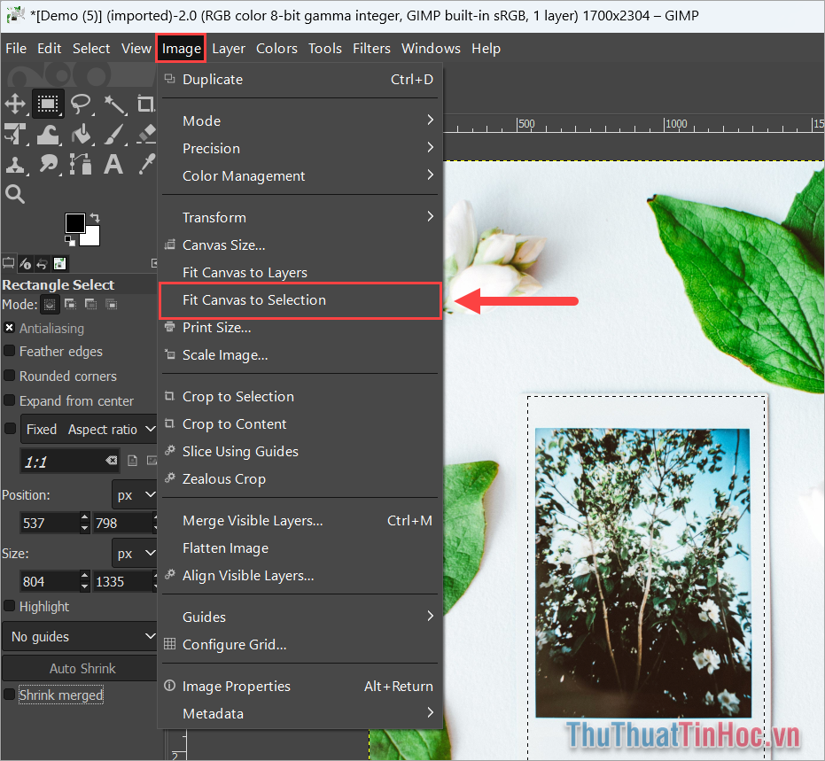Expand the Mode submenu
Screen dimensions: 825x761
coord(300,121)
